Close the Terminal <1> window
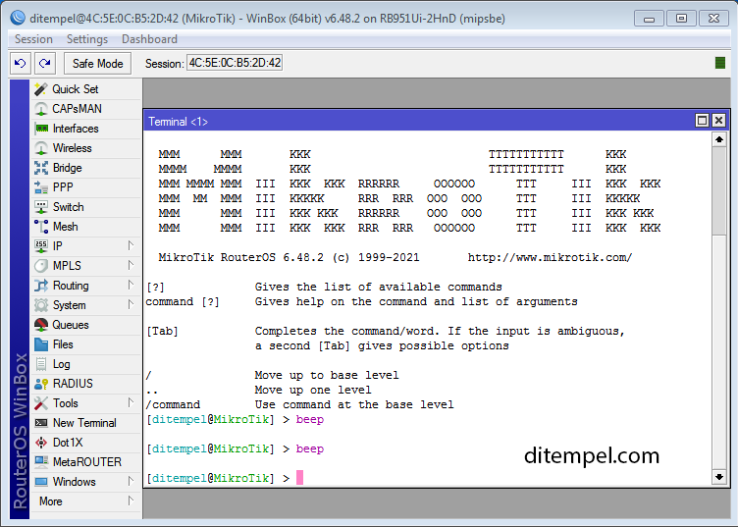Viewport: 738px width, 527px height. (x=718, y=121)
